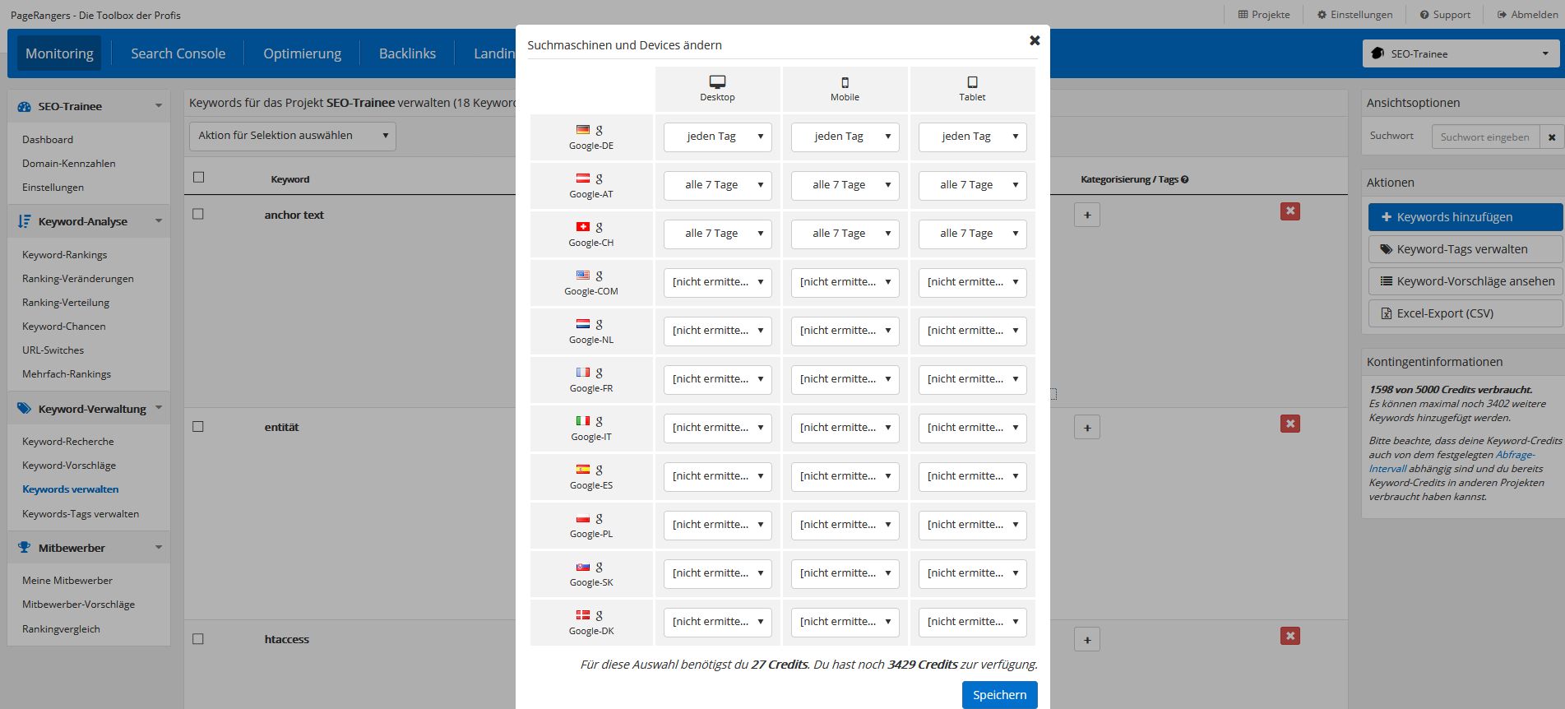Screen dimensions: 1565x709
Task: Open Einstellungen in the top menu
Action: 1354,15
